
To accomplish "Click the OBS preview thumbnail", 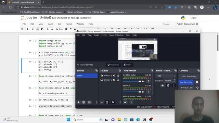I will pos(138,49).
